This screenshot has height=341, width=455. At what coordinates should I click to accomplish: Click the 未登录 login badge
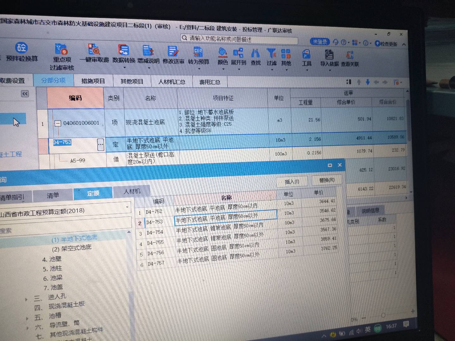tap(320, 41)
